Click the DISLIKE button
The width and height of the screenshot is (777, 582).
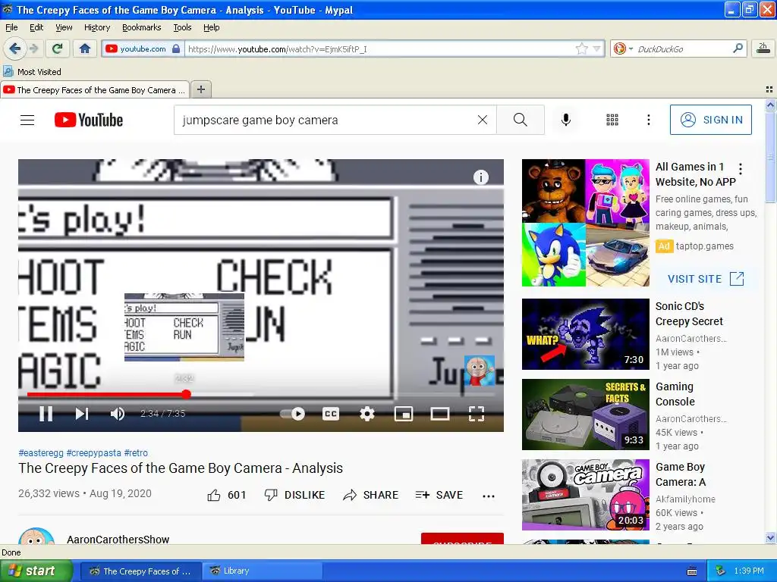click(x=295, y=495)
